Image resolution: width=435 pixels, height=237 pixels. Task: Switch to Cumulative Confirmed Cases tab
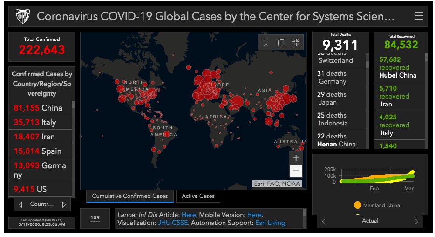130,196
